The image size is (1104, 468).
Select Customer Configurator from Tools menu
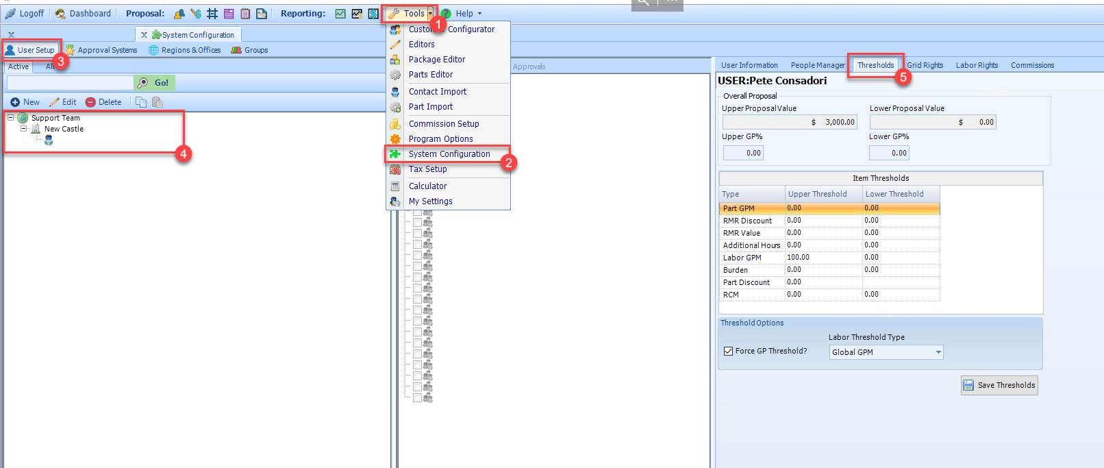pos(451,29)
